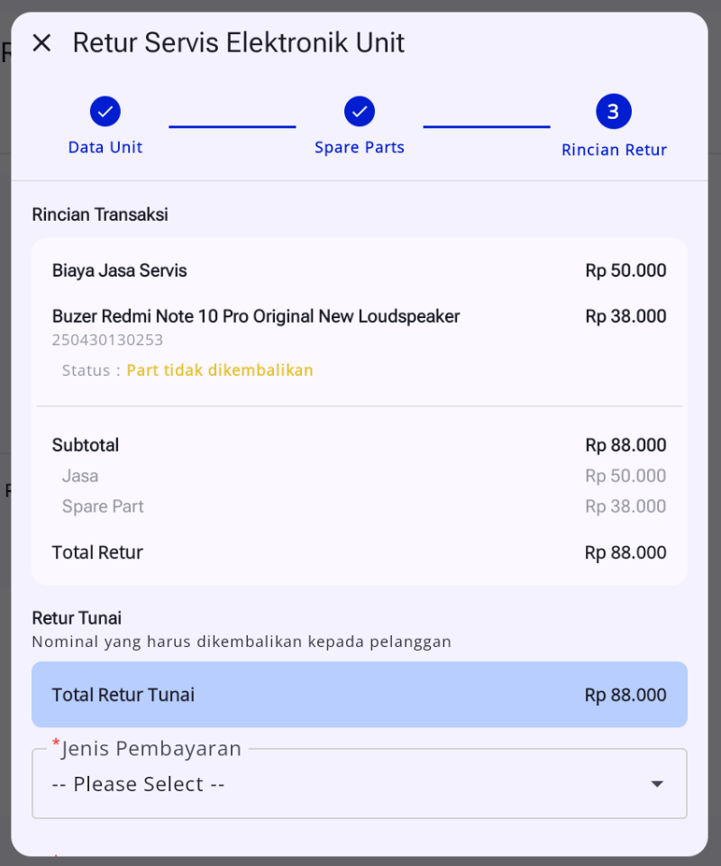The width and height of the screenshot is (721, 866).
Task: Close the Retur Servis Elektronik Unit dialog
Action: coord(41,42)
